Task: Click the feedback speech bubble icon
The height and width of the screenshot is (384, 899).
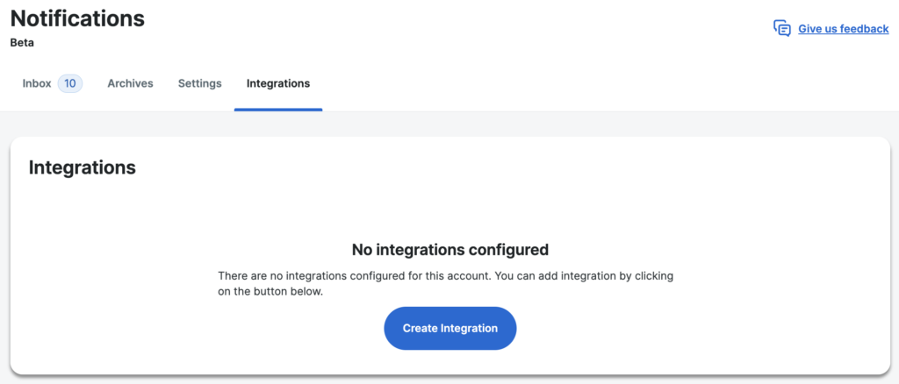Action: tap(781, 28)
